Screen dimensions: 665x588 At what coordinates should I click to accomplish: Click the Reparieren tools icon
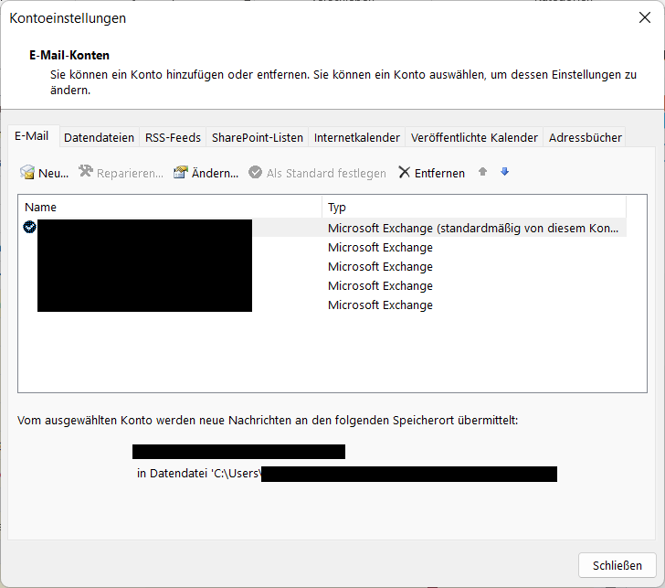(x=86, y=171)
